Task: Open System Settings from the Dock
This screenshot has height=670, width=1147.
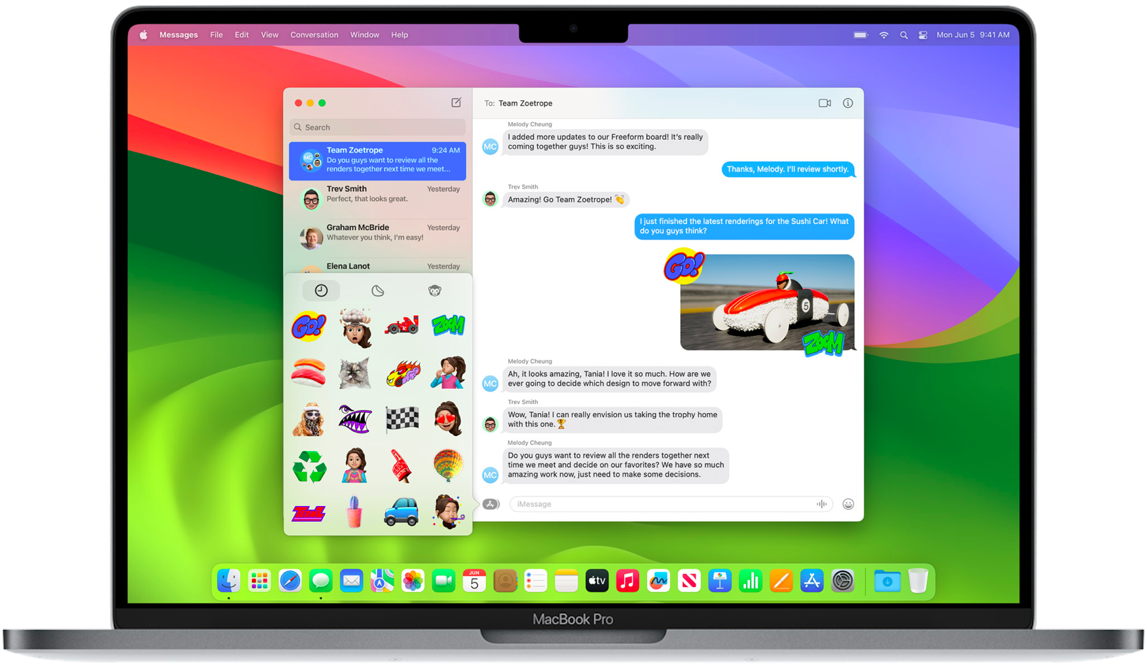Action: click(x=843, y=580)
